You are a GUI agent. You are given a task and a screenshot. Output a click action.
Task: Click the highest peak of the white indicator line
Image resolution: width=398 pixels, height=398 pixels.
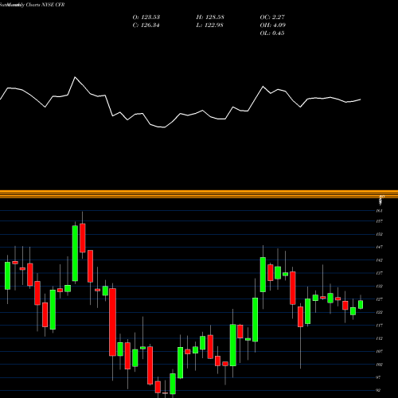(75, 77)
